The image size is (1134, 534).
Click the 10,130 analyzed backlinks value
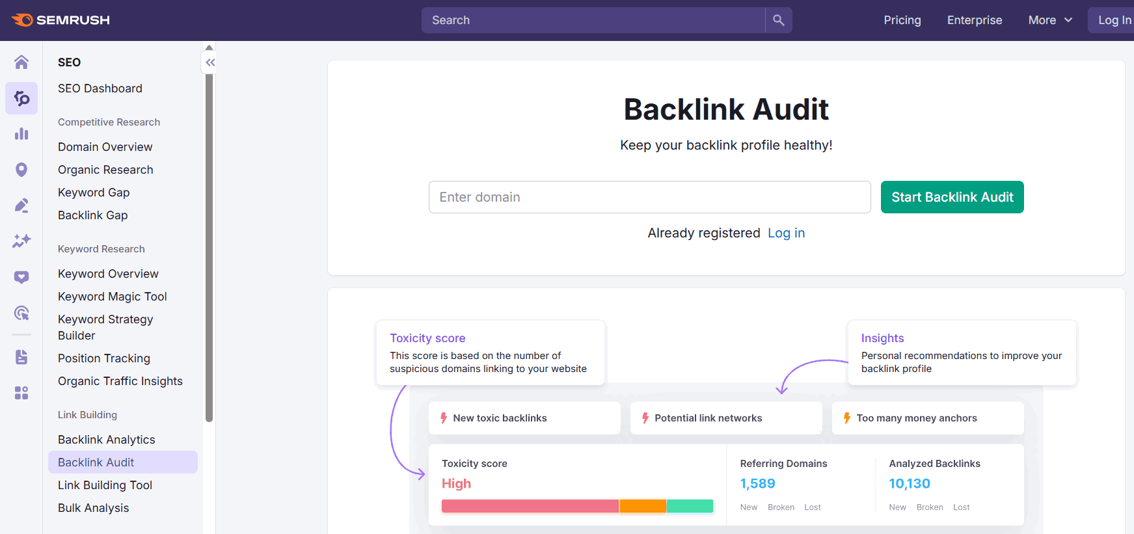[910, 484]
